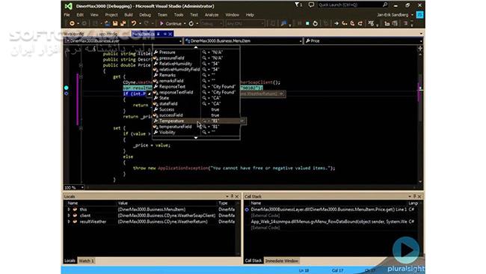
Task: Select the Visibility row in data tip
Action: pyautogui.click(x=196, y=133)
